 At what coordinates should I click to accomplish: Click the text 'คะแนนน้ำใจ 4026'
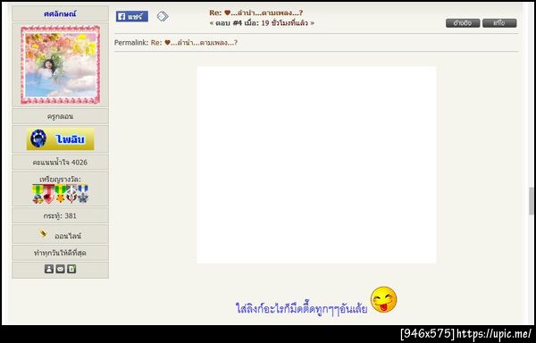[60, 163]
